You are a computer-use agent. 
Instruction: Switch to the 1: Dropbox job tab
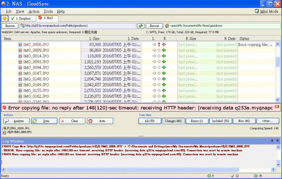point(22,18)
